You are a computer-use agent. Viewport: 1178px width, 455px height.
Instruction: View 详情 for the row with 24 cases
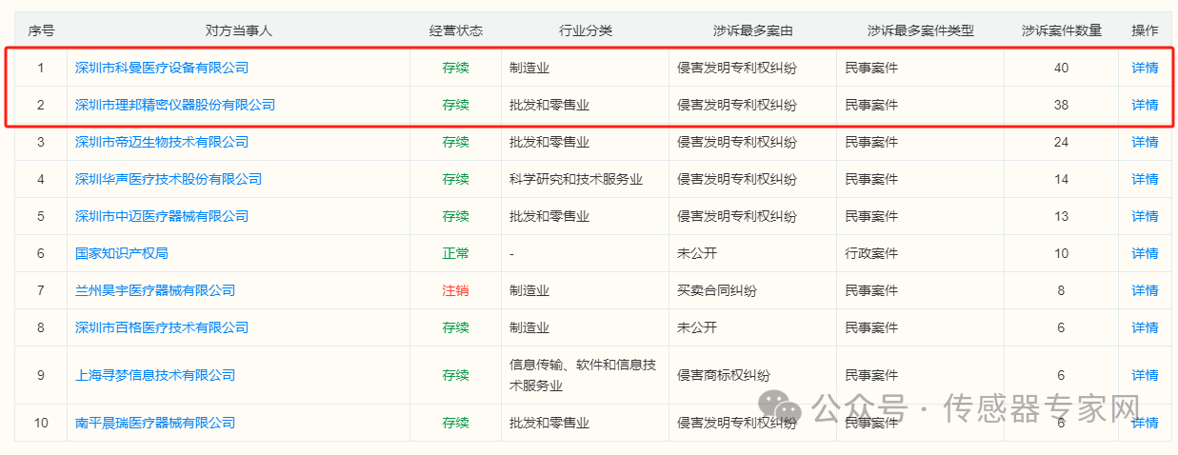point(1145,142)
